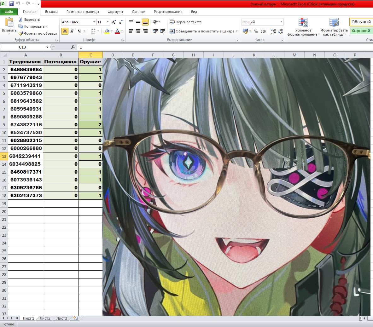
Task: Click the Redo arrow icon
Action: click(x=28, y=3)
